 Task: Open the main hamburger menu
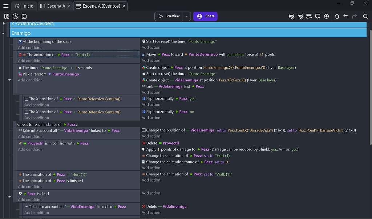click(5, 6)
